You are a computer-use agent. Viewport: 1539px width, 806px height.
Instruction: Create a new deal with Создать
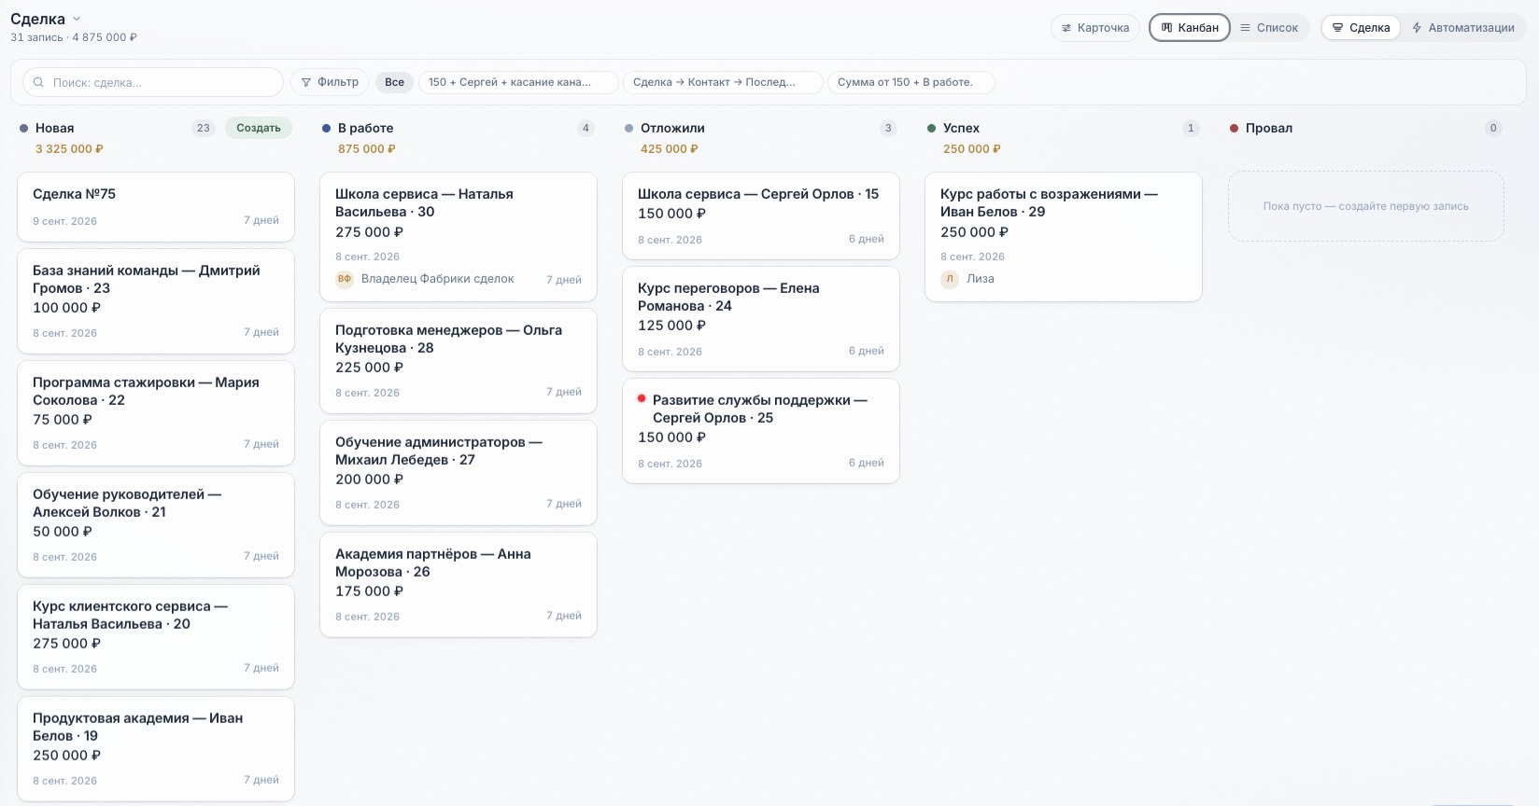(x=259, y=128)
